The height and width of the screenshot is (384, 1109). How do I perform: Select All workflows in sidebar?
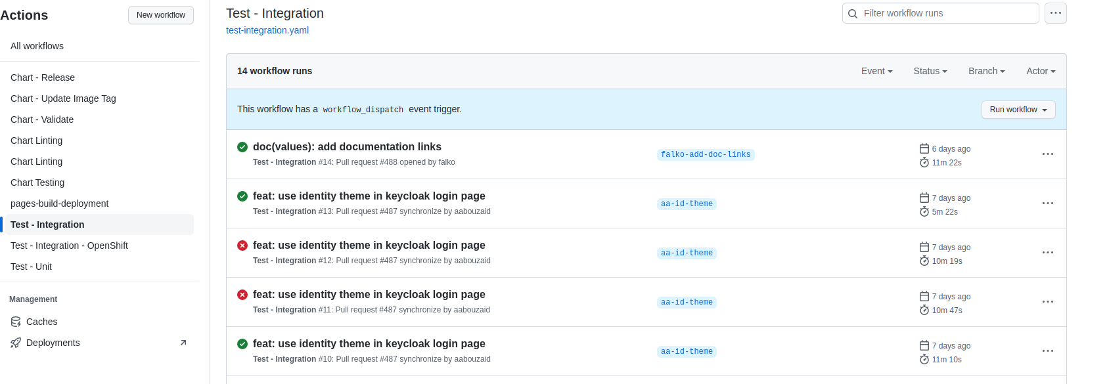tap(99, 46)
